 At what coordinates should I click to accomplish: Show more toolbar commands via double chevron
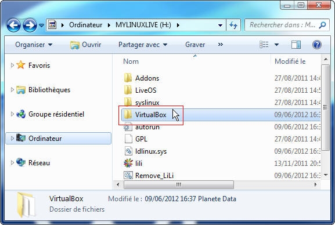pyautogui.click(x=221, y=45)
